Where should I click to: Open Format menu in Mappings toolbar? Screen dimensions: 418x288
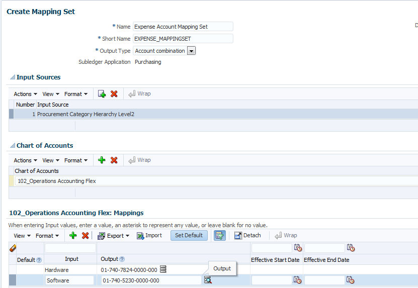click(x=47, y=236)
